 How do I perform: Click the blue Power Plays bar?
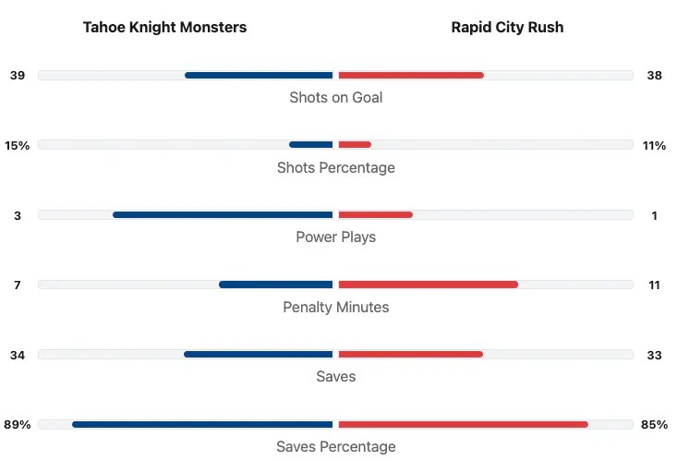coord(223,214)
